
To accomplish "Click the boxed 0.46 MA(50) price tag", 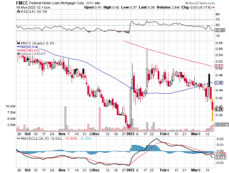I will click(x=219, y=83).
